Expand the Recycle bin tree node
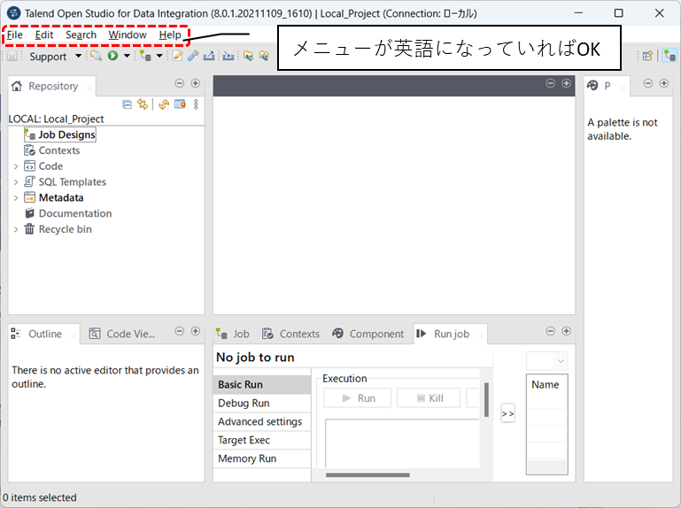This screenshot has height=508, width=681. 16,229
